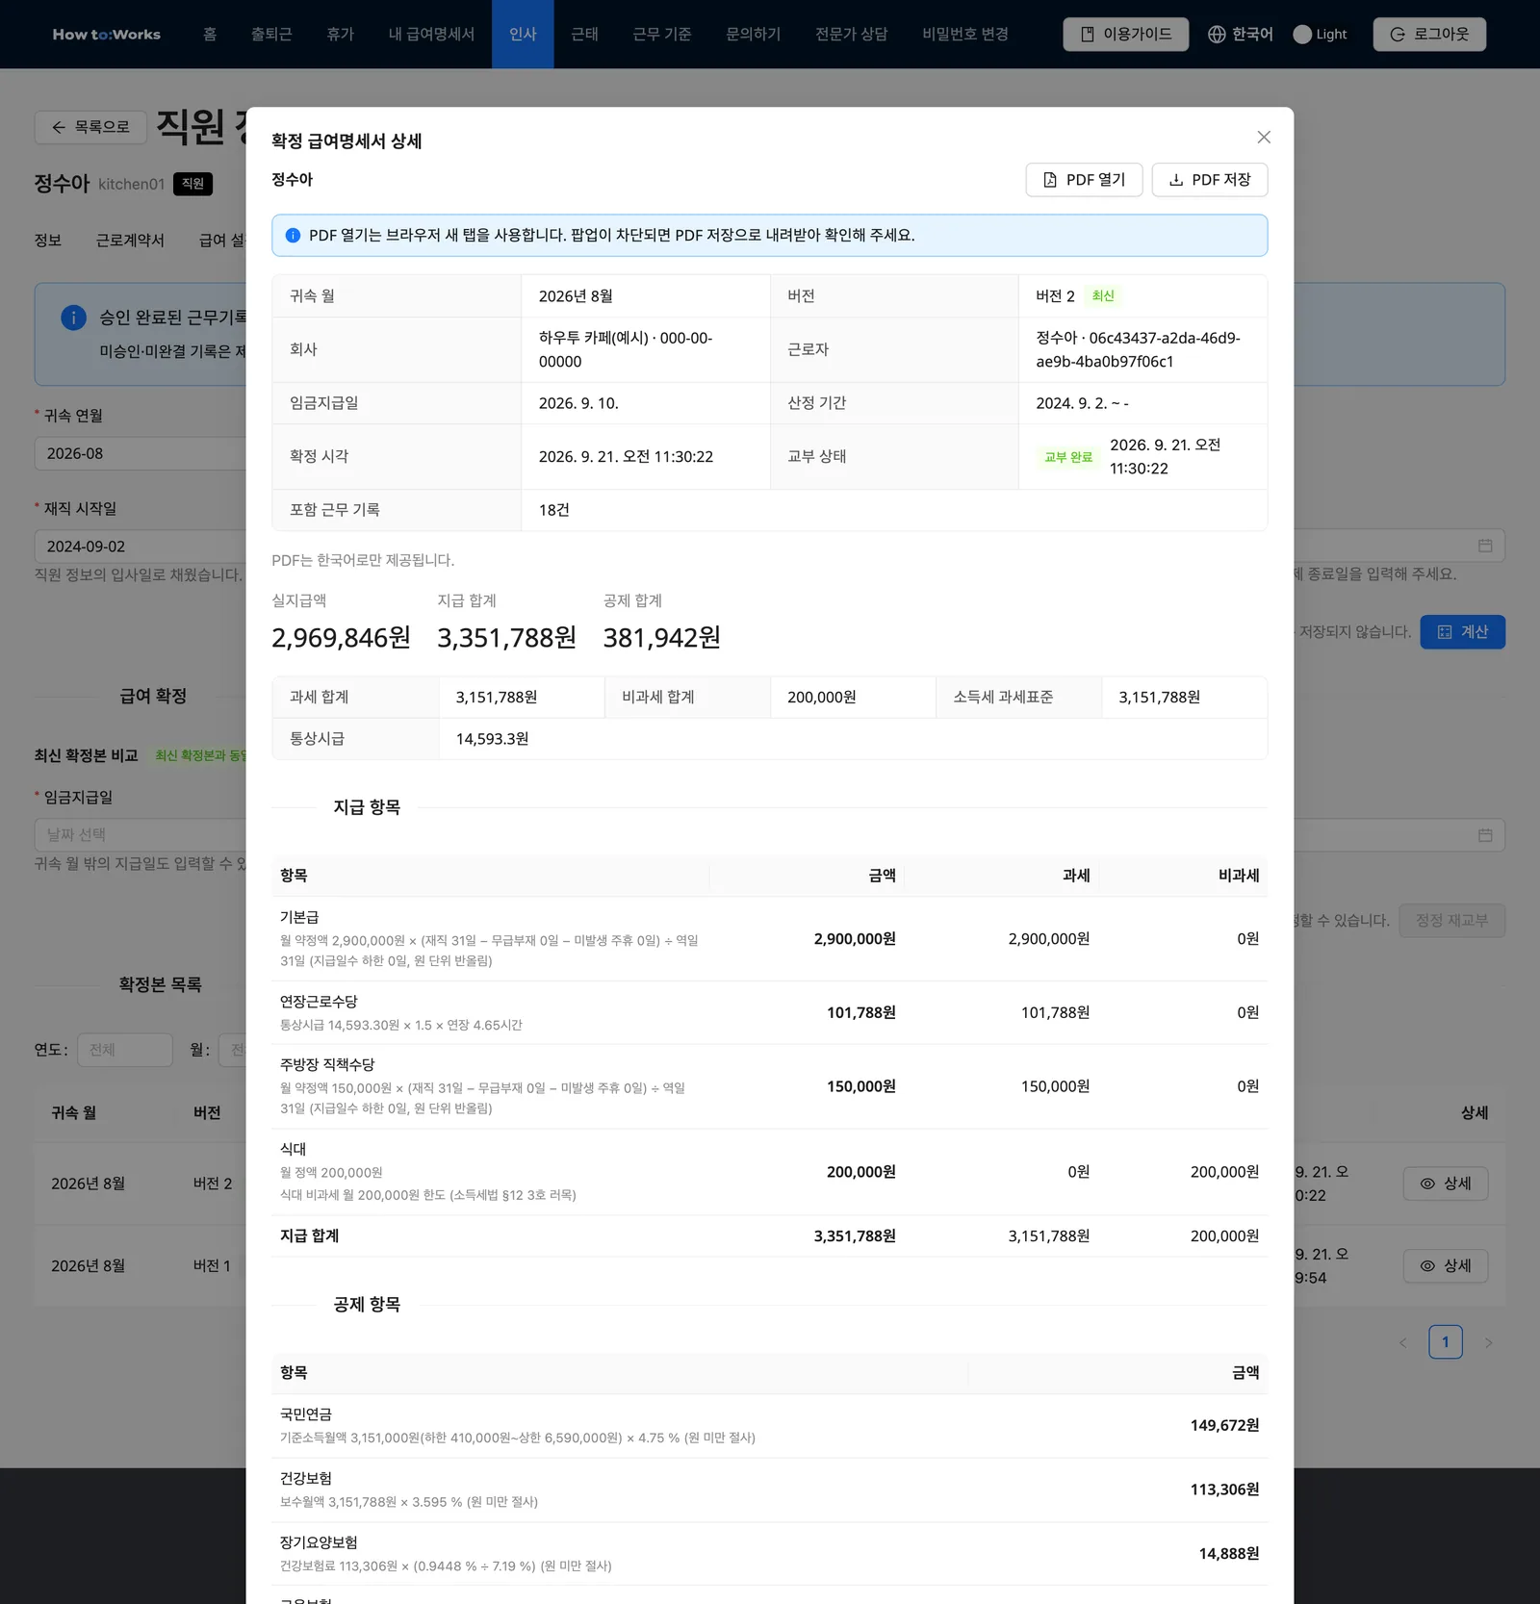Click the 통상시급 value 14,593.3원
This screenshot has height=1604, width=1540.
tap(492, 739)
